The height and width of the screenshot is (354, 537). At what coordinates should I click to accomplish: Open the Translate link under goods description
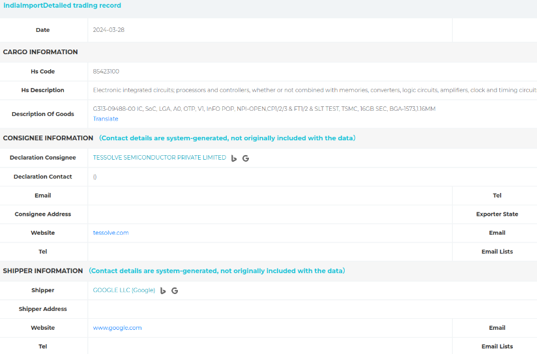[106, 119]
